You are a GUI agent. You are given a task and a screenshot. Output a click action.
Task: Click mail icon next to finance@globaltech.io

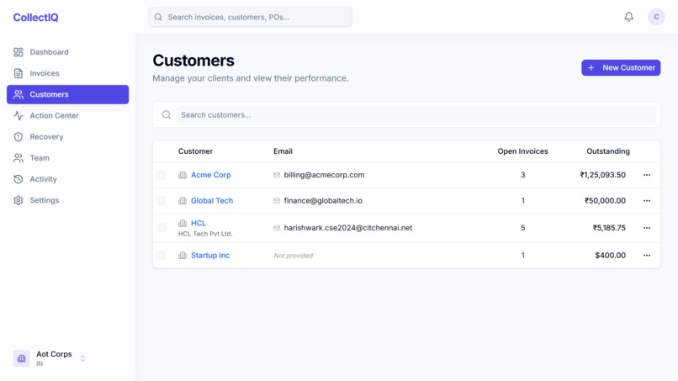tap(277, 201)
